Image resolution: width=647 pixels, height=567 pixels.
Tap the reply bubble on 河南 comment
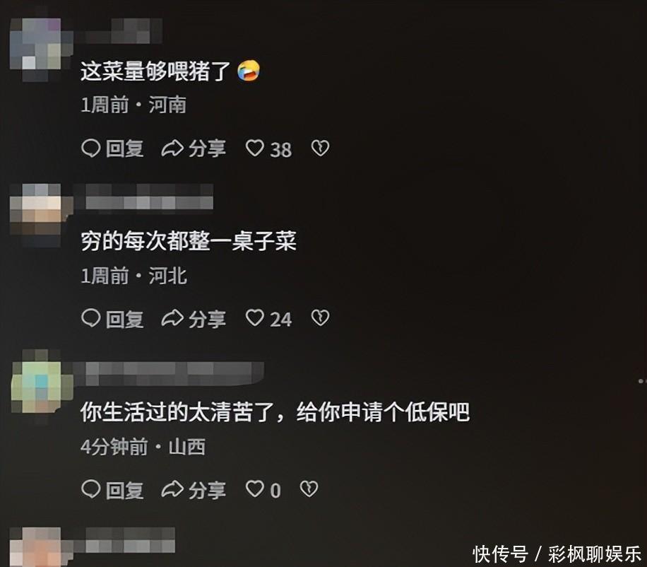tap(112, 148)
